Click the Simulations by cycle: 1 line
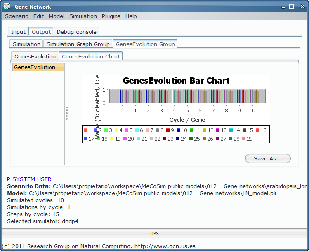 point(39,207)
